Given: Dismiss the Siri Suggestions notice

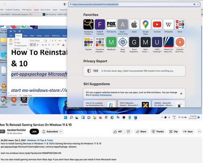Looking at the screenshot, I should [x=181, y=94].
